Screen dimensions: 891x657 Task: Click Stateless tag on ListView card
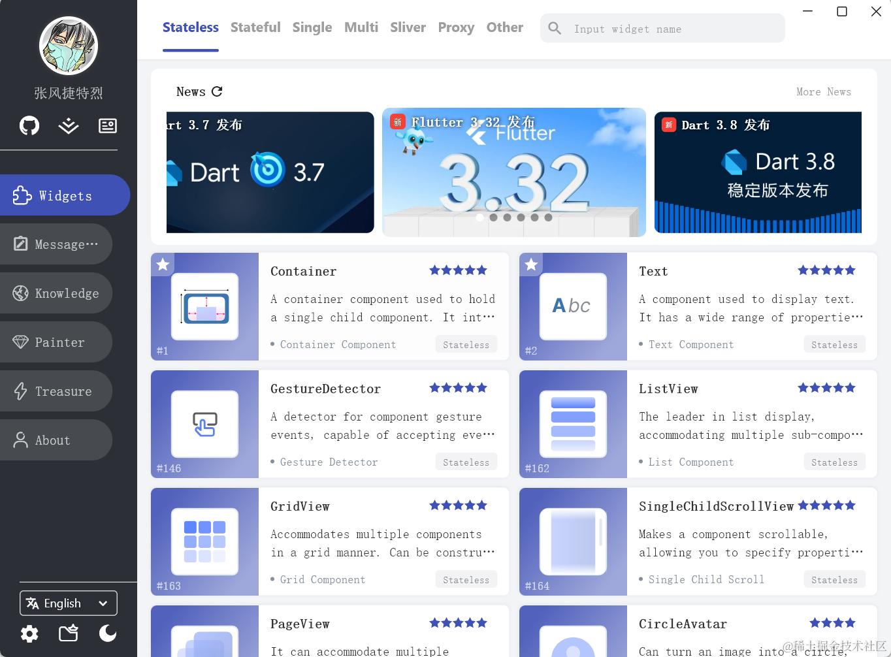(x=834, y=462)
